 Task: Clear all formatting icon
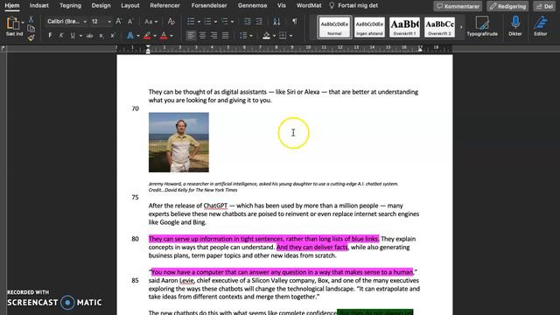pos(171,21)
